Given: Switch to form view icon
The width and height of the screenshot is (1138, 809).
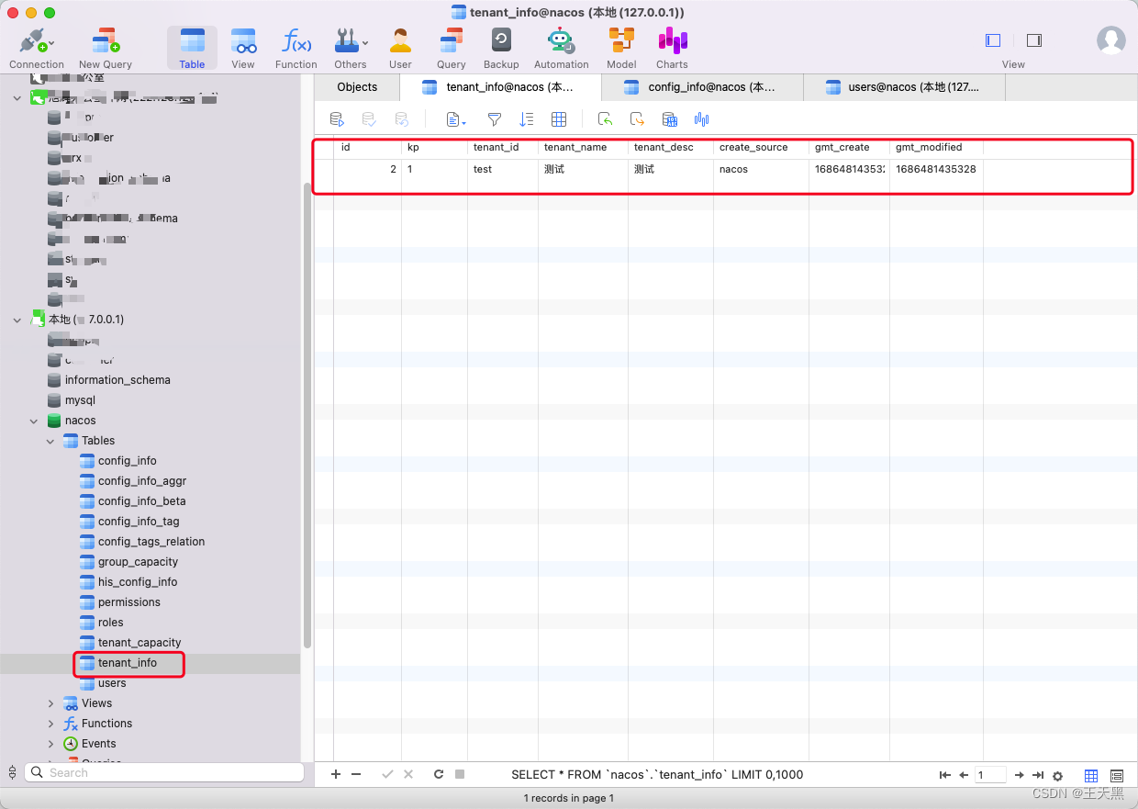Looking at the screenshot, I should click(1117, 776).
